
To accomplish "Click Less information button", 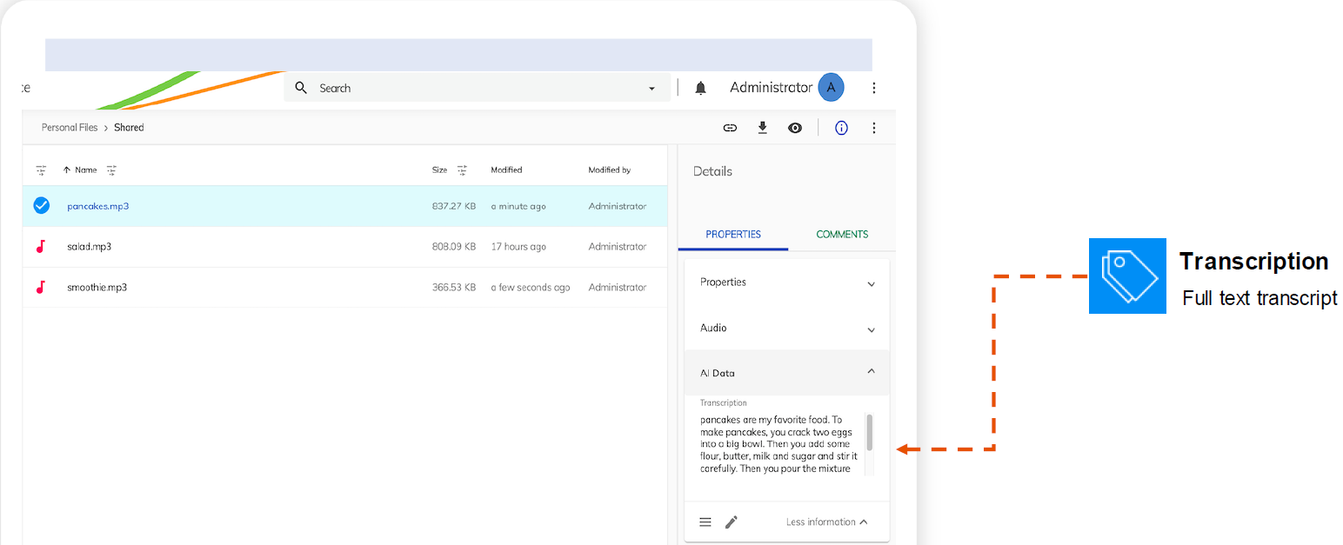I will [826, 522].
